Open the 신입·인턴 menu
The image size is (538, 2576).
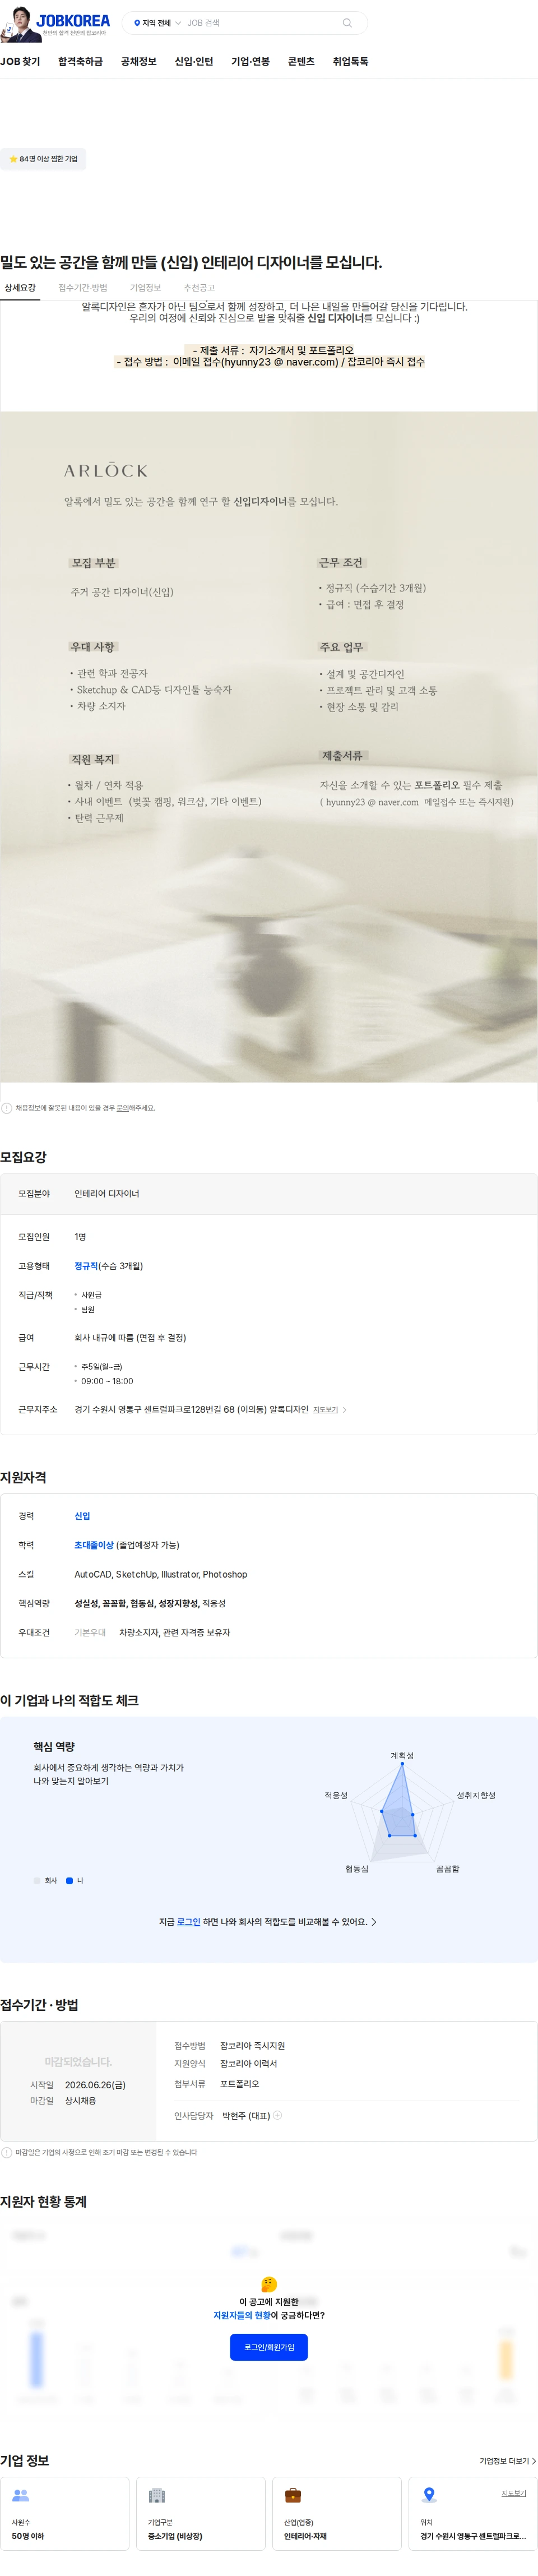click(x=194, y=62)
